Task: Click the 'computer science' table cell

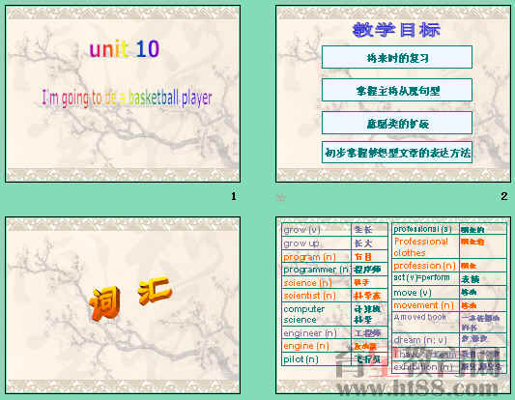Action: [x=317, y=314]
